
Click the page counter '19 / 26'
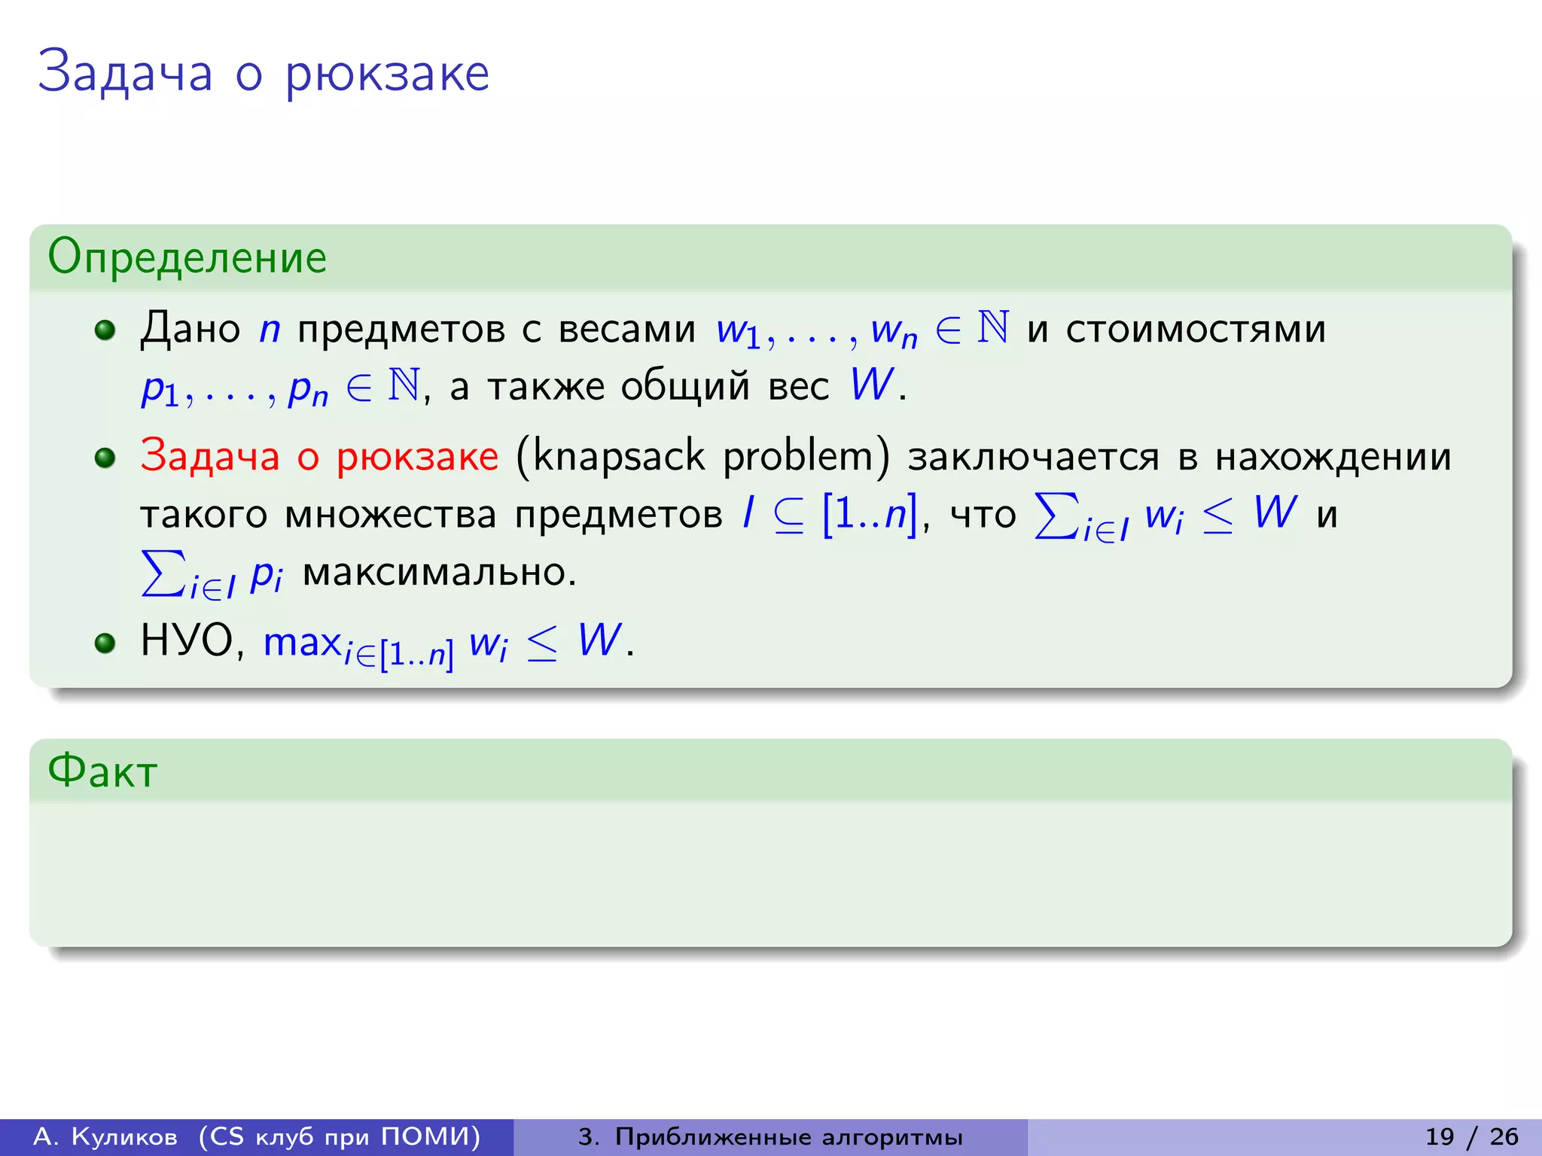click(1472, 1136)
